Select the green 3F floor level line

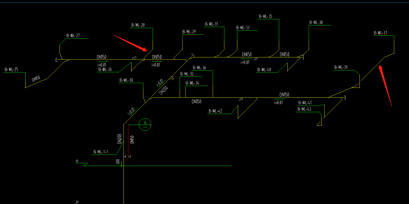coord(157,166)
